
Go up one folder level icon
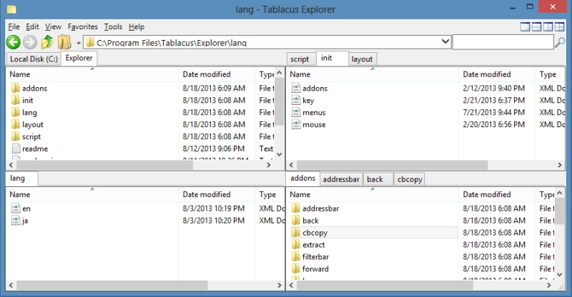pos(47,42)
